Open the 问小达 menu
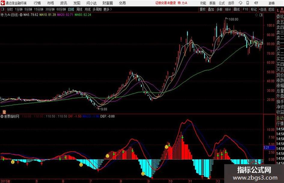Screen dimensions: 284x183 coord(91,3)
